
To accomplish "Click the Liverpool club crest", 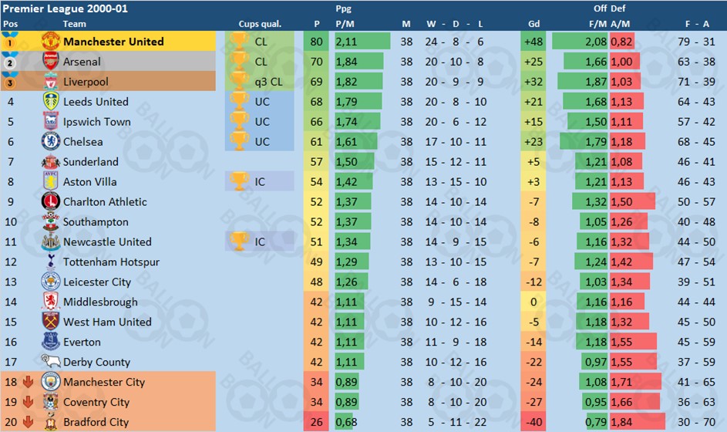I will coord(51,81).
